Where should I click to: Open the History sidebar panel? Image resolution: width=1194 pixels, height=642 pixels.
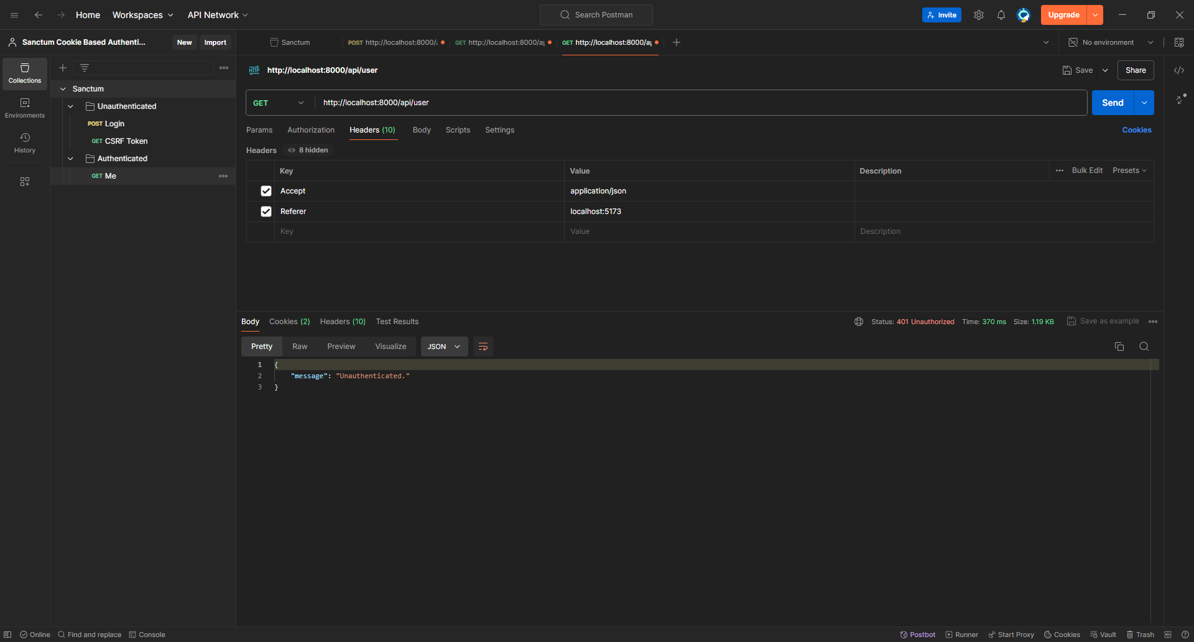tap(25, 143)
